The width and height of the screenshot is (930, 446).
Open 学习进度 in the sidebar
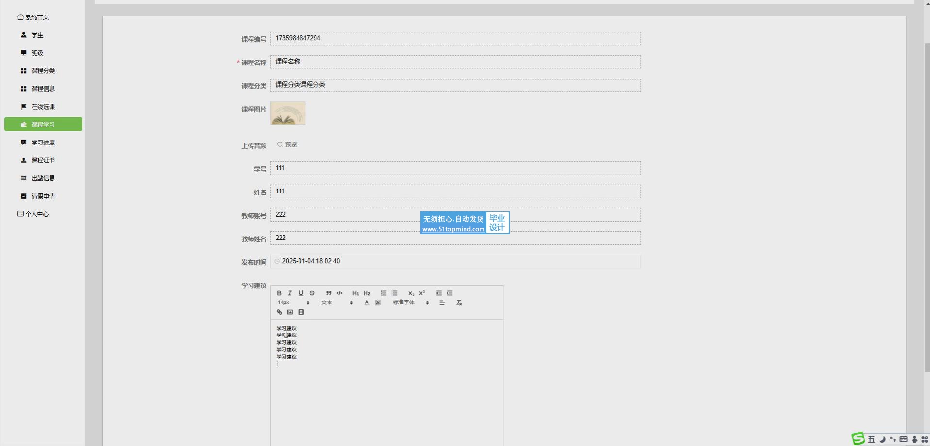click(43, 143)
